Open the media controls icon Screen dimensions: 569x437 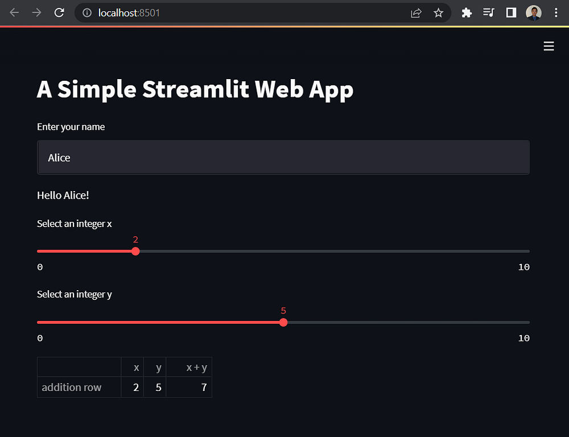pos(489,13)
